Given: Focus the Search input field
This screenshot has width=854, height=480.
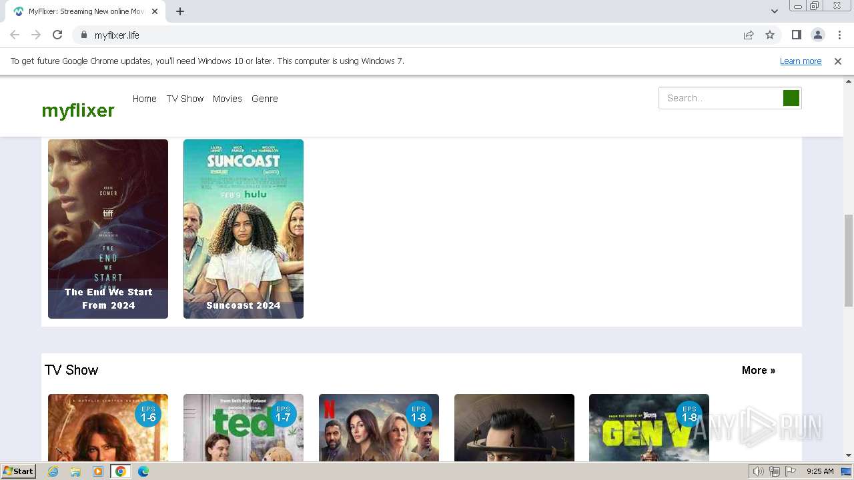Looking at the screenshot, I should pyautogui.click(x=721, y=98).
